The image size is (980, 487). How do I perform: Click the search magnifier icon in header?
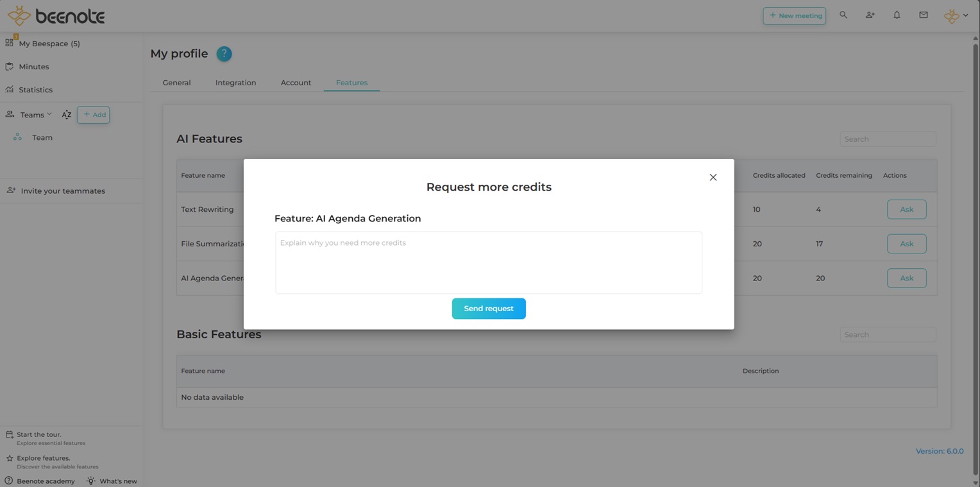(843, 15)
